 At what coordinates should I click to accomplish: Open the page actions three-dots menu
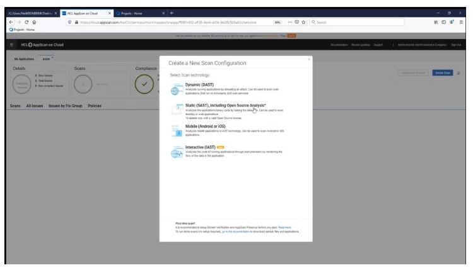290,22
